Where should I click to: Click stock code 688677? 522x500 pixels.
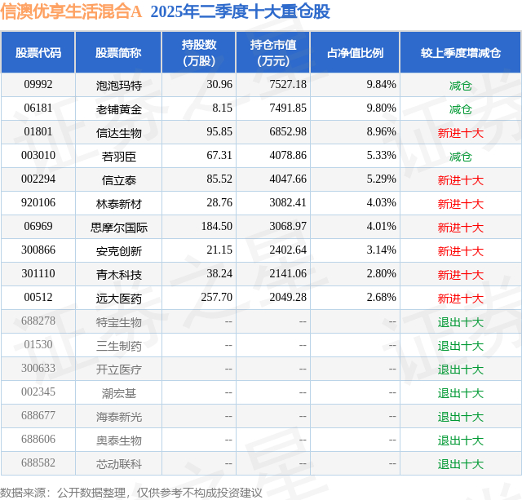point(38,415)
